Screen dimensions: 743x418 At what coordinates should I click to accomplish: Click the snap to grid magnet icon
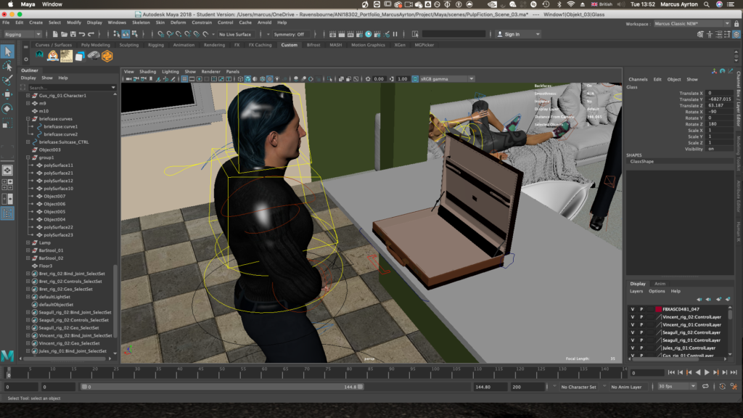[161, 34]
